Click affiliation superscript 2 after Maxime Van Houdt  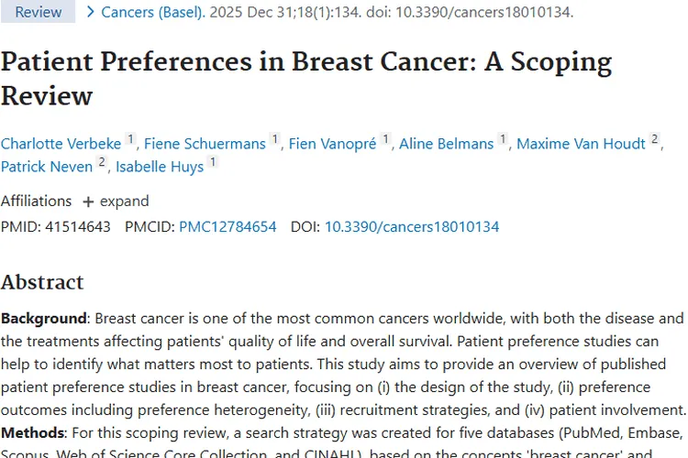(655, 139)
